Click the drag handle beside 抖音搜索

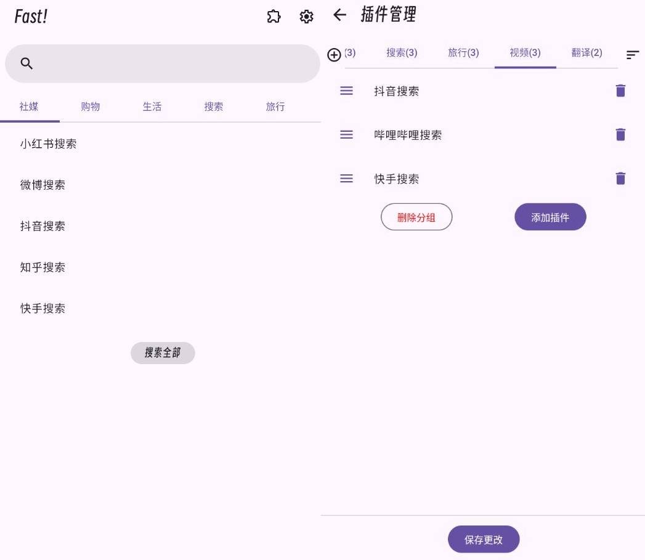pos(346,90)
